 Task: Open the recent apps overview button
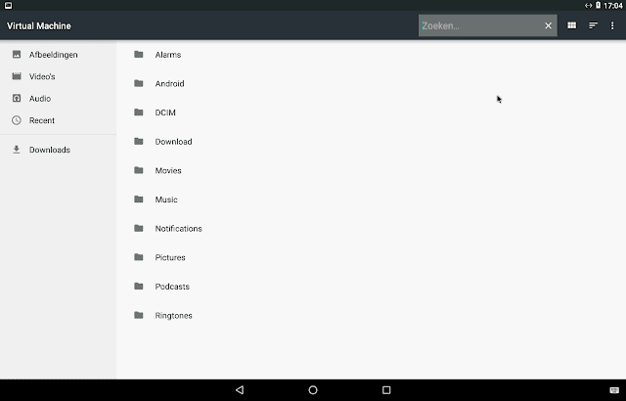[386, 390]
